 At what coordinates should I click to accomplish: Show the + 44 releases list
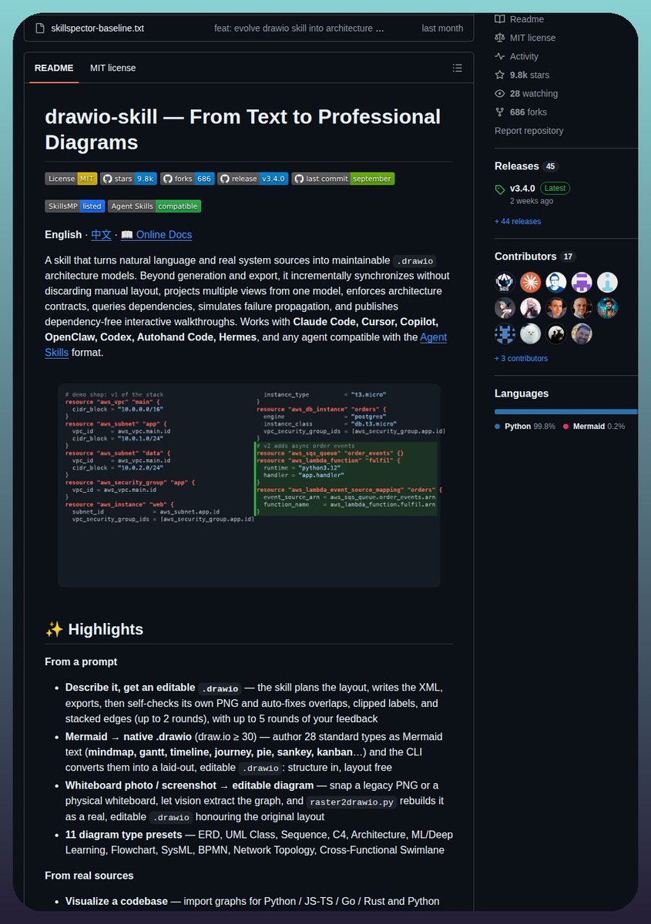[x=518, y=222]
